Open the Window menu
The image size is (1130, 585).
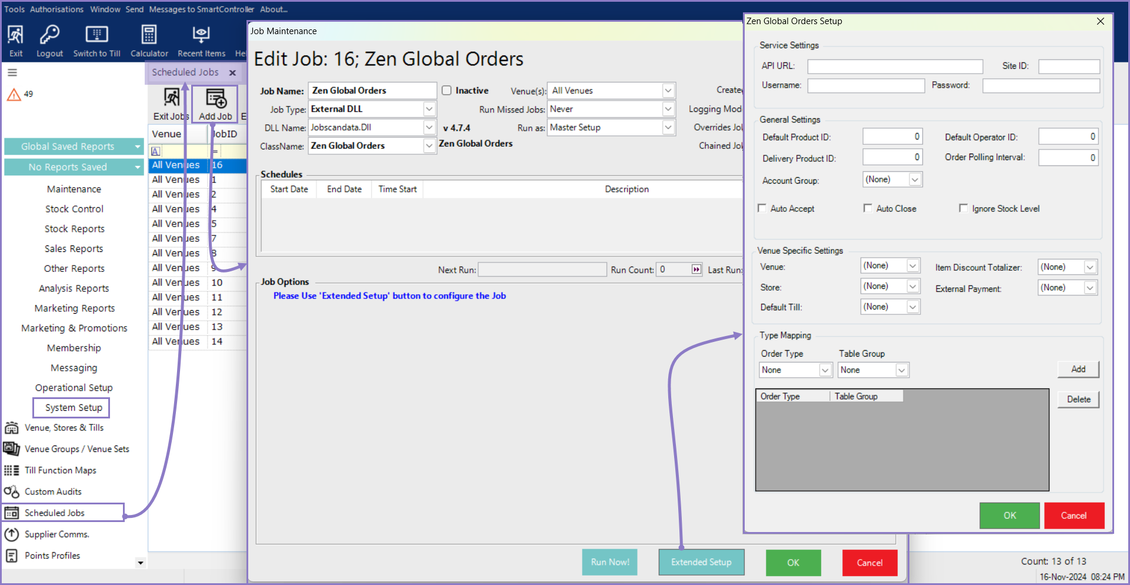click(x=105, y=9)
